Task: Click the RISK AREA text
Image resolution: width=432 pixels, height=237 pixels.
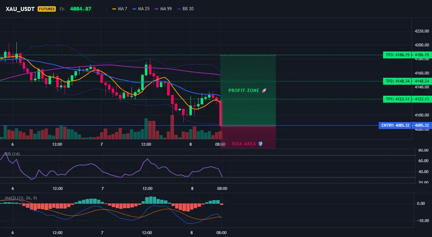Action: pyautogui.click(x=244, y=144)
